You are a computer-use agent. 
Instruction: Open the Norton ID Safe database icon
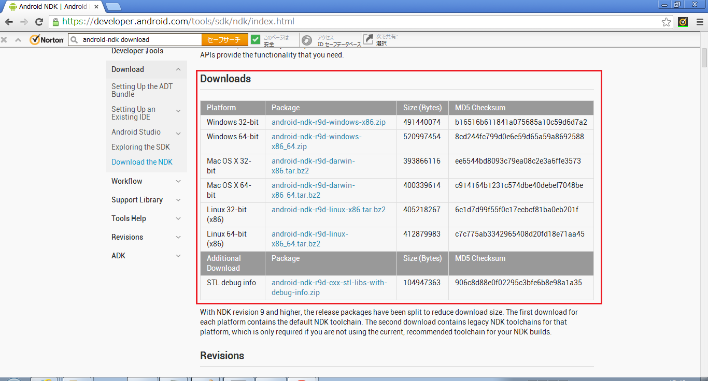307,40
